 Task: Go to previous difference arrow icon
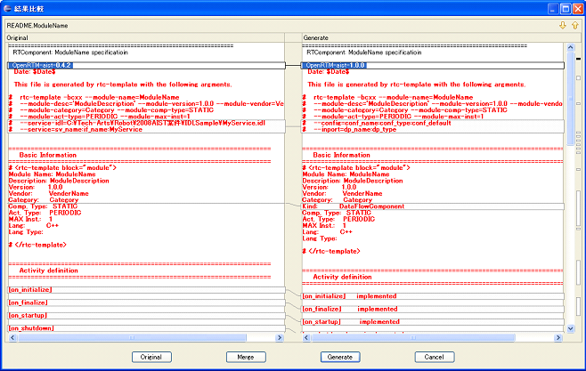(x=574, y=26)
